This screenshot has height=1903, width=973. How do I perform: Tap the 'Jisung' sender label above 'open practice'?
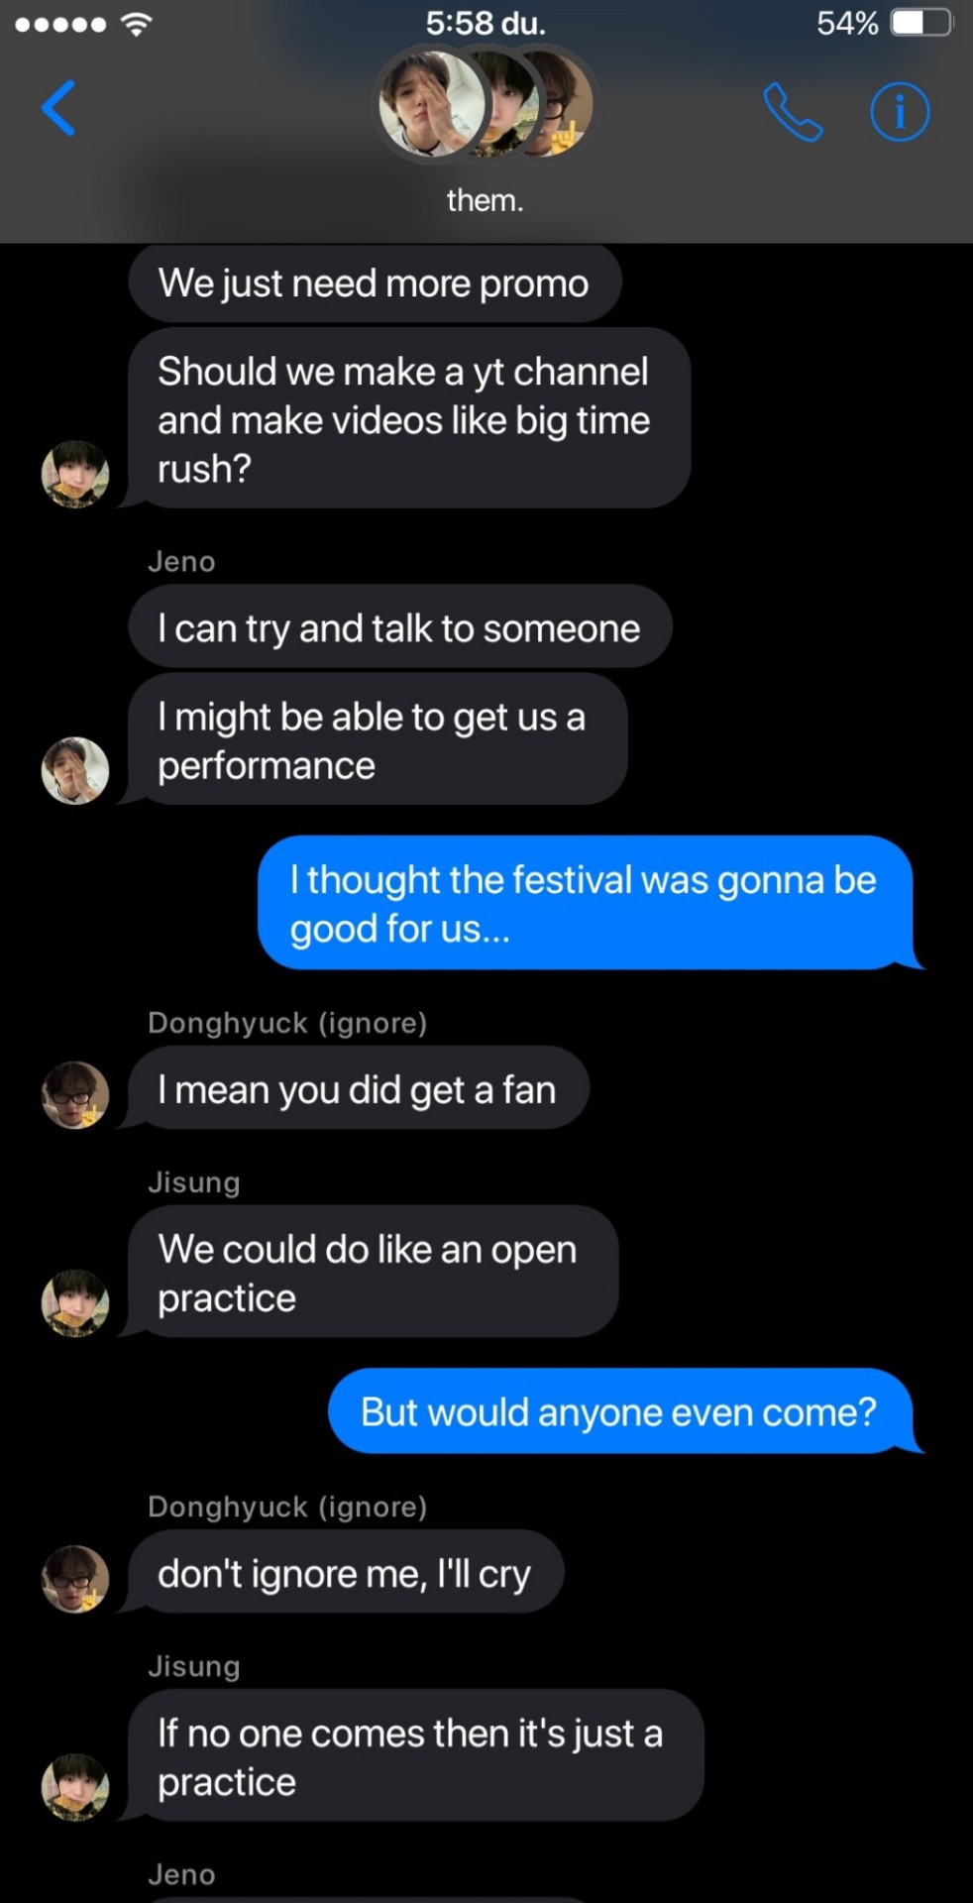pos(194,1182)
